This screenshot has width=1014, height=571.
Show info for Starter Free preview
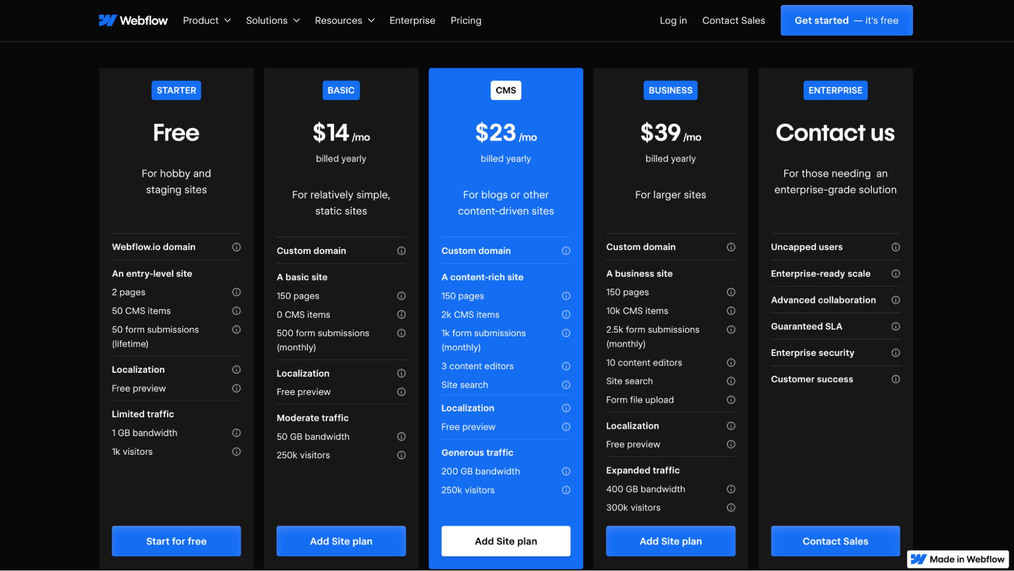click(236, 388)
